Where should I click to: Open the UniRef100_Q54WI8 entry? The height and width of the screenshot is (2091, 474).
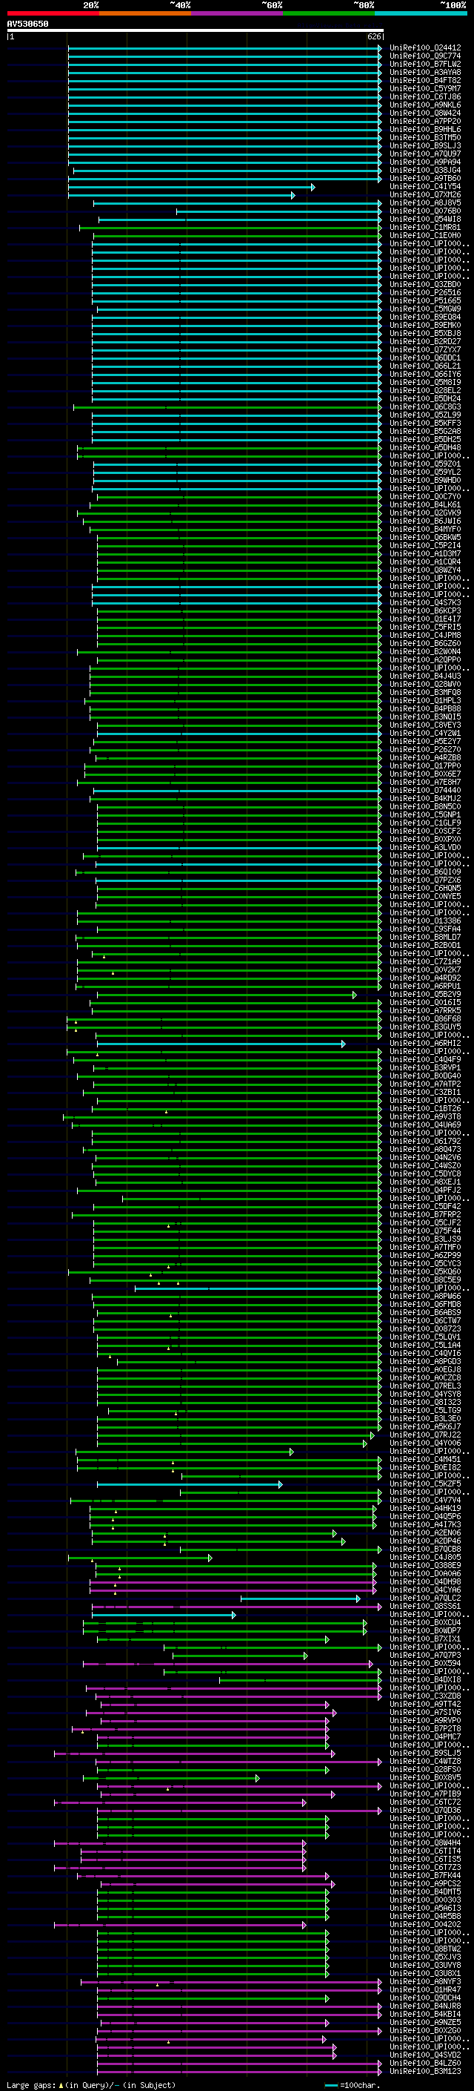click(424, 219)
